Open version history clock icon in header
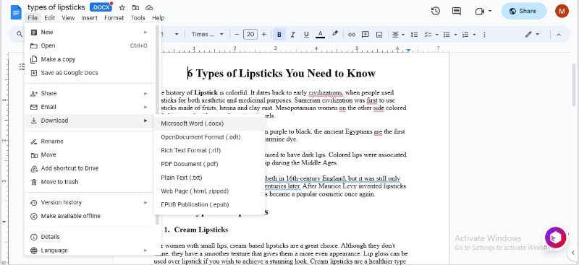 pyautogui.click(x=436, y=11)
